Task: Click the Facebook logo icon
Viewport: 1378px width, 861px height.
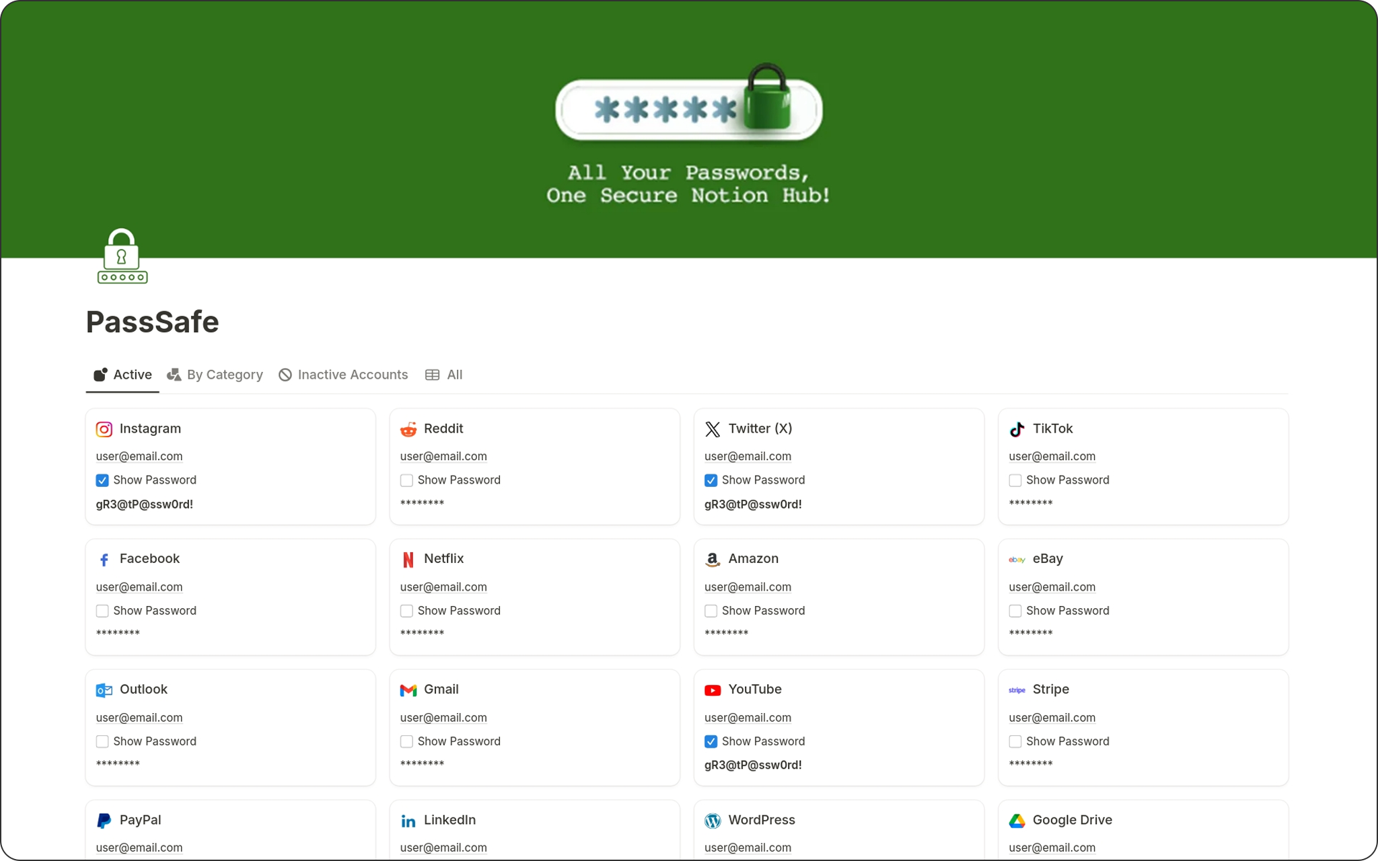Action: click(x=104, y=560)
